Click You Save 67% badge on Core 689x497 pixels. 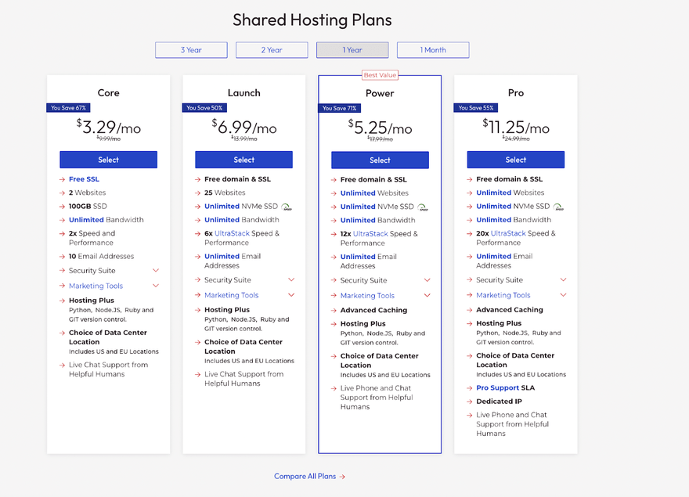[x=68, y=108]
